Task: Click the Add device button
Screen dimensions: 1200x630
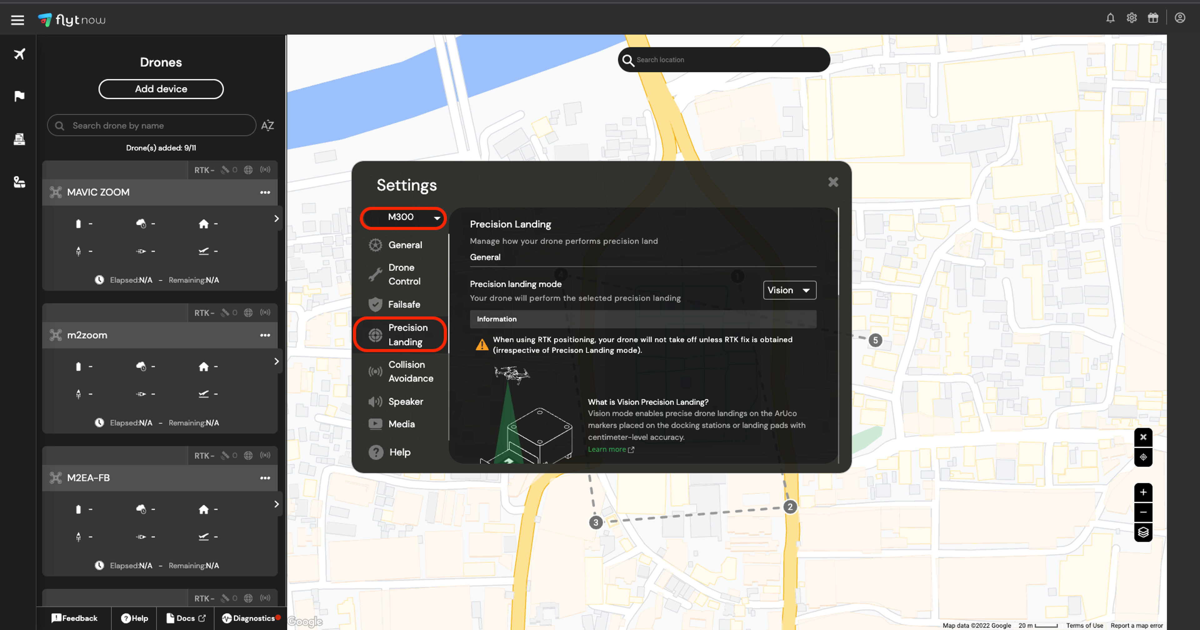Action: point(161,89)
